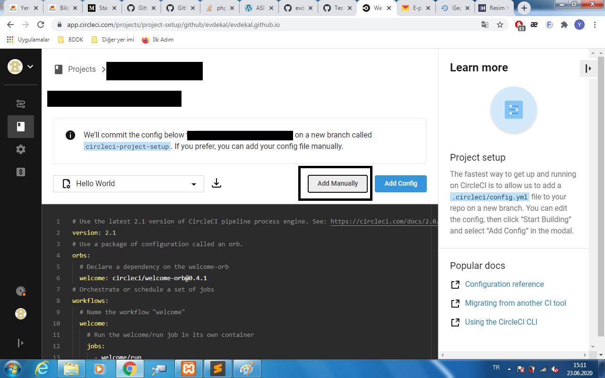Open Paint from the taskbar
Image resolution: width=605 pixels, height=378 pixels.
247,369
